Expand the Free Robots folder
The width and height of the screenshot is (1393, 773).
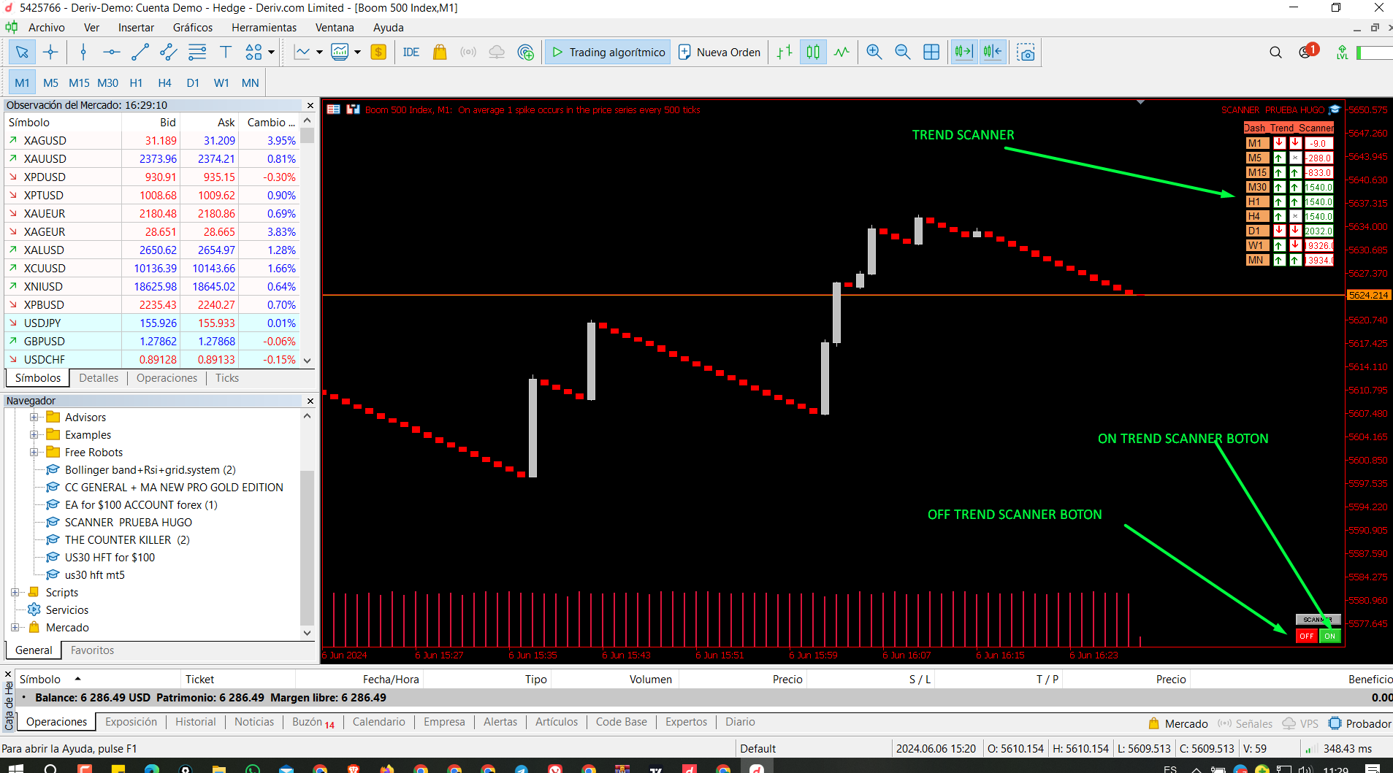coord(34,453)
